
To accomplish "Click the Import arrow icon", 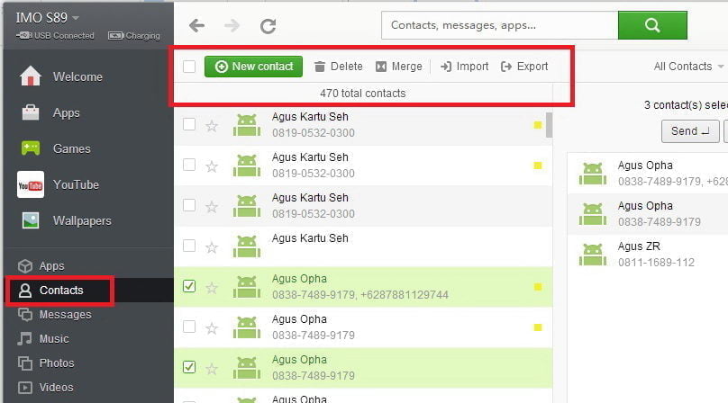I will (x=446, y=67).
